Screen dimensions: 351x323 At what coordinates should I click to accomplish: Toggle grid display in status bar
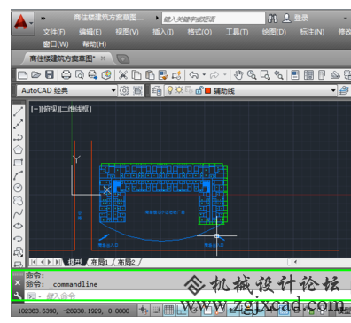[168, 310]
